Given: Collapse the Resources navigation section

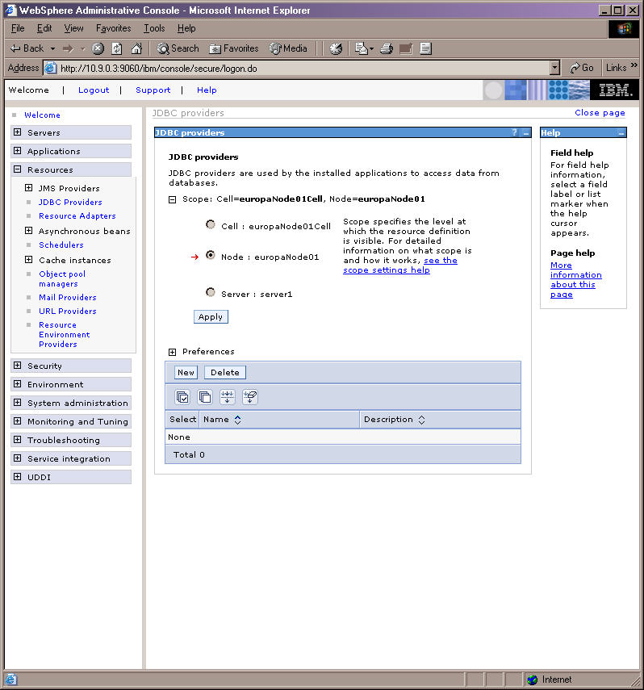Looking at the screenshot, I should point(17,169).
